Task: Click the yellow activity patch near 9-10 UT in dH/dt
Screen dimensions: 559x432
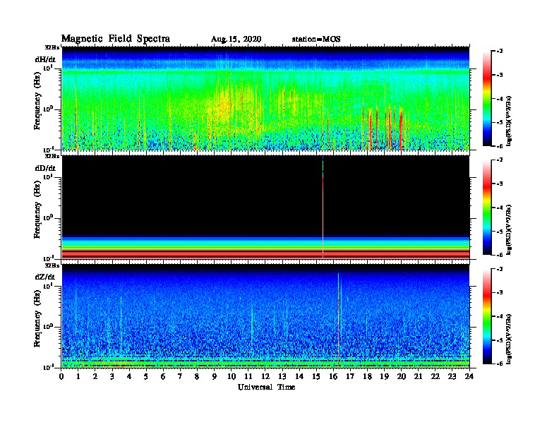Action: 223,107
